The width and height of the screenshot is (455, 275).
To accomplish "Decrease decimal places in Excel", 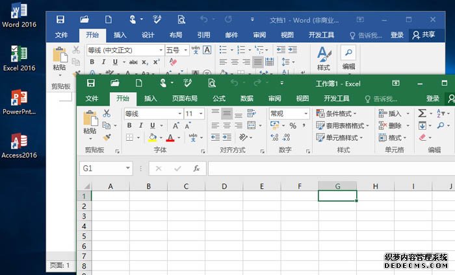I will point(286,137).
